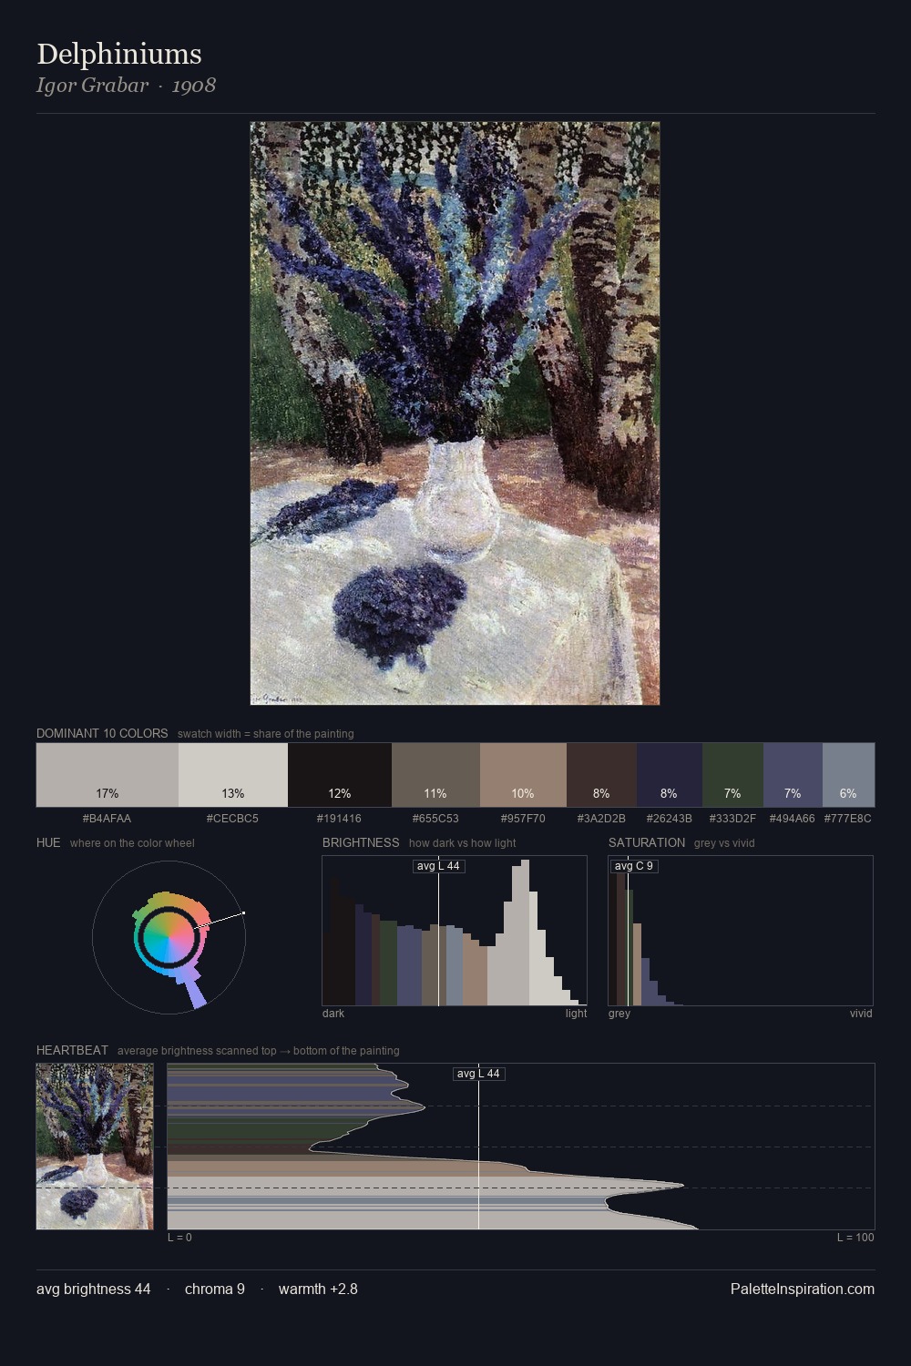The width and height of the screenshot is (911, 1366).
Task: Click the 'avg brightness 44' footer text
Action: tap(94, 1289)
